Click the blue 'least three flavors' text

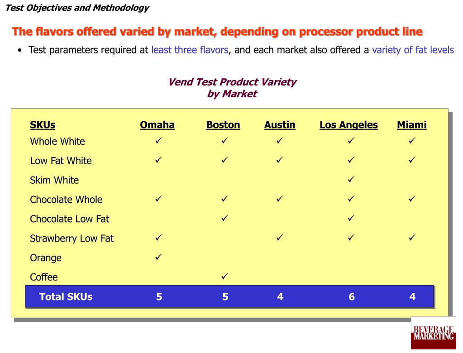(x=190, y=50)
